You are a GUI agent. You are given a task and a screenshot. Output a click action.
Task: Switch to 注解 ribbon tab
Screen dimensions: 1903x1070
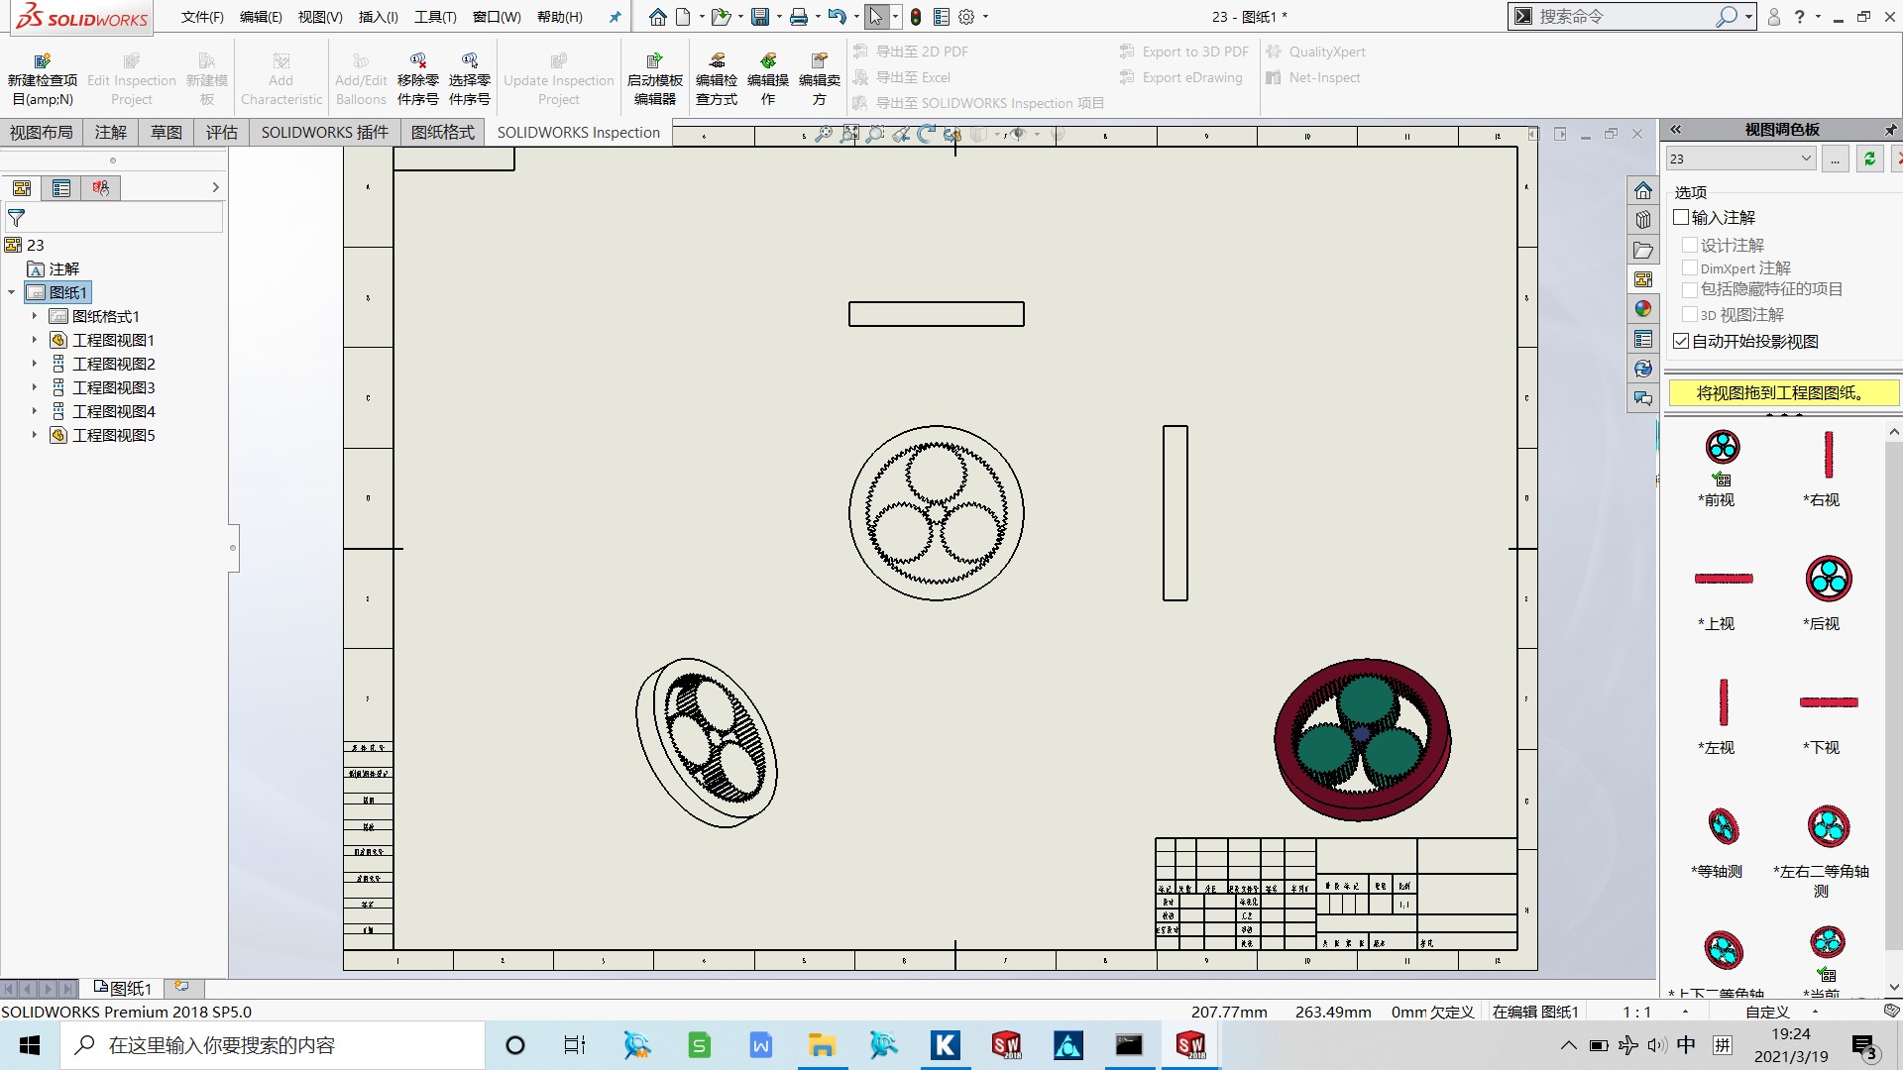pyautogui.click(x=111, y=132)
